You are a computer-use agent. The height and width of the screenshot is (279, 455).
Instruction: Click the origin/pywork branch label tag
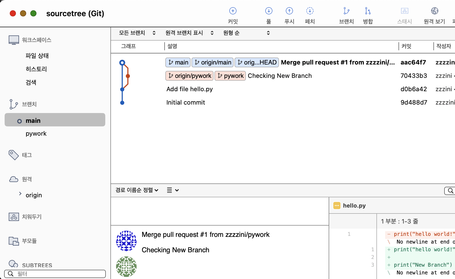click(x=189, y=76)
